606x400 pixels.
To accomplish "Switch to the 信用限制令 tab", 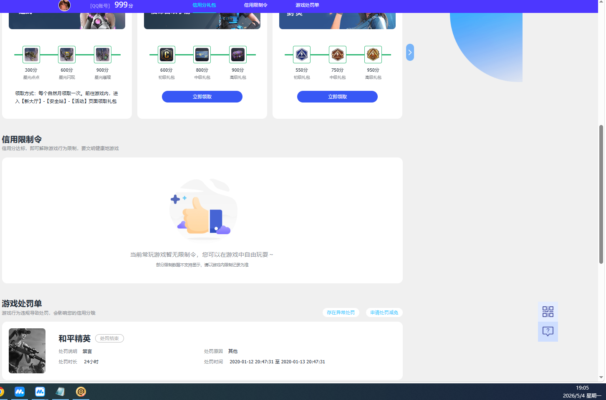I will (x=256, y=5).
